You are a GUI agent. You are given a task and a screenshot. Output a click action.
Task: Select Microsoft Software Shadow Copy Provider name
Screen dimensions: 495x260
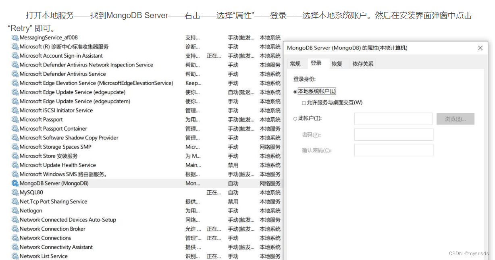click(69, 138)
